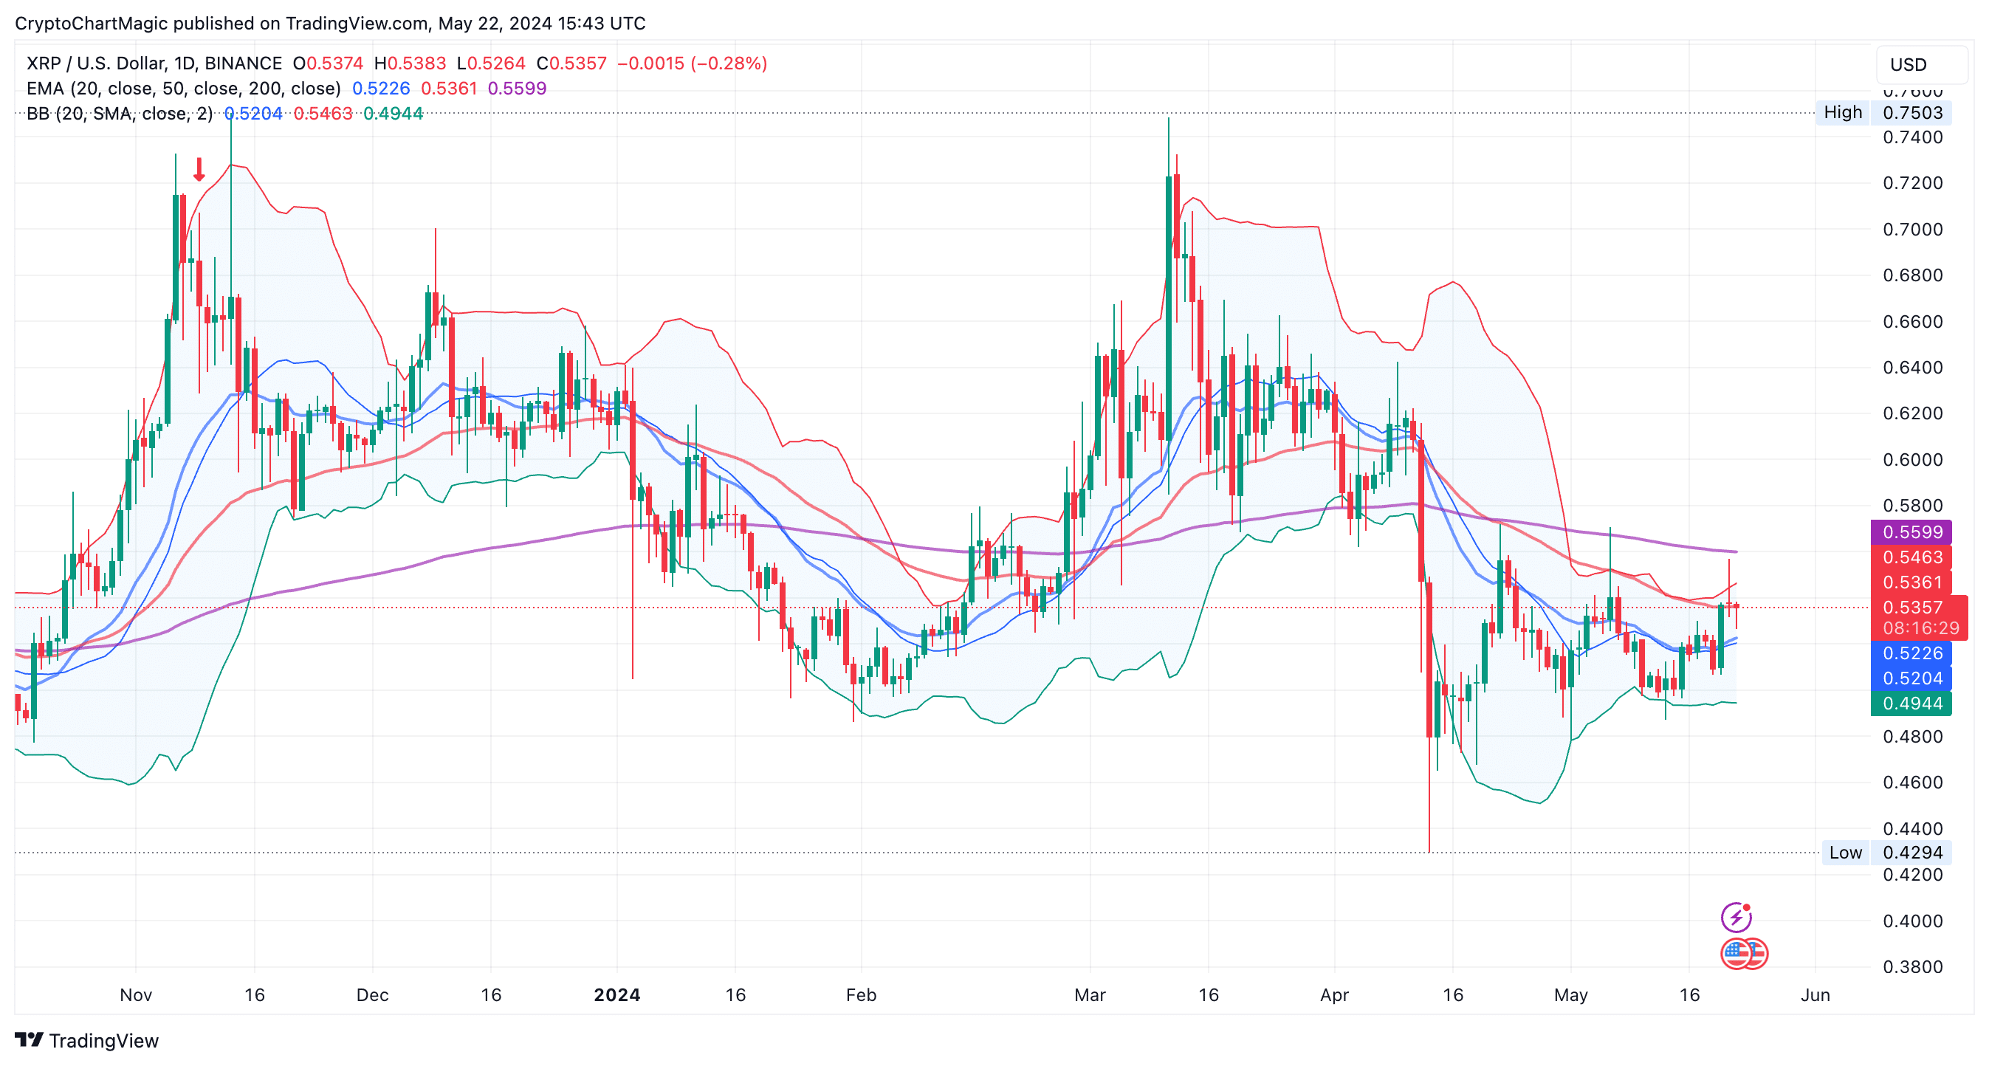Click the 0.3800 price scale value

click(1912, 967)
